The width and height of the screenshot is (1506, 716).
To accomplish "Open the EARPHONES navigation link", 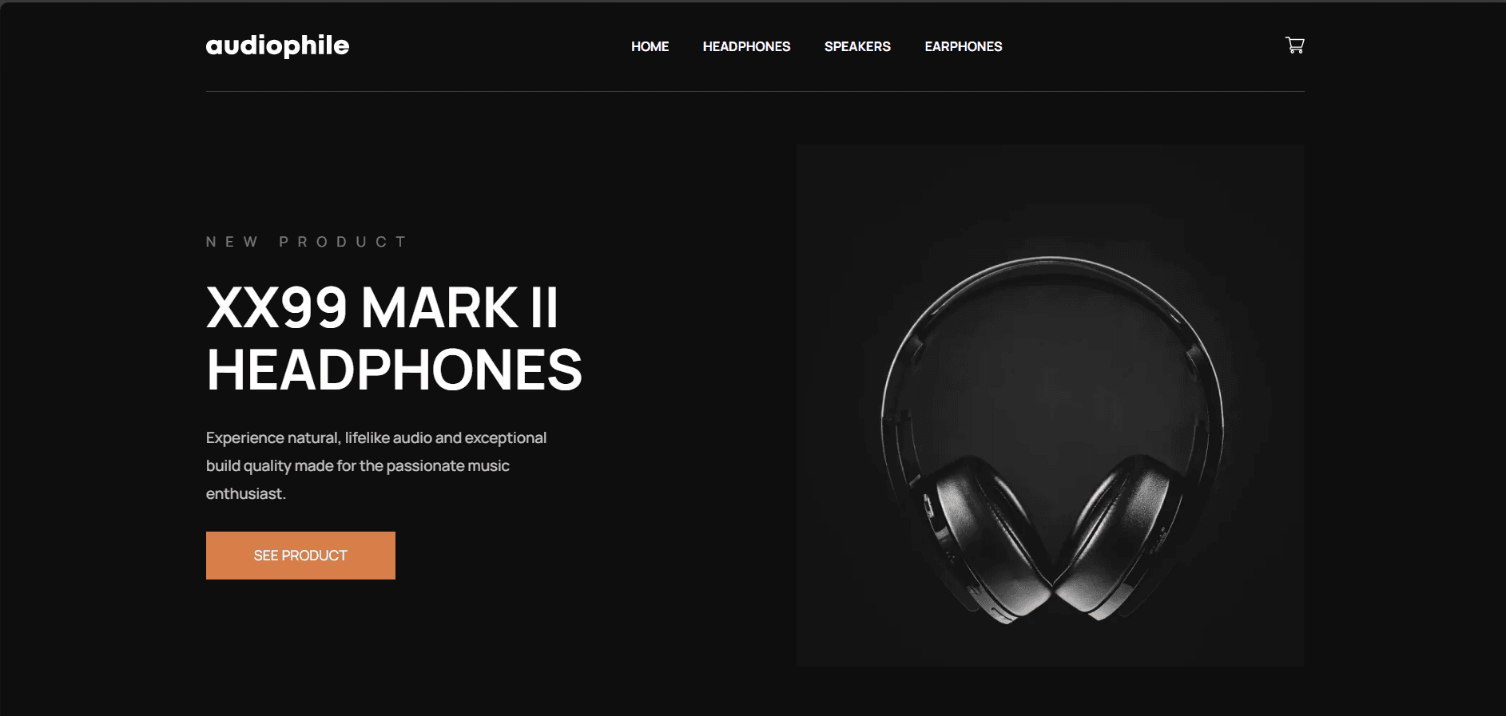I will pos(963,46).
